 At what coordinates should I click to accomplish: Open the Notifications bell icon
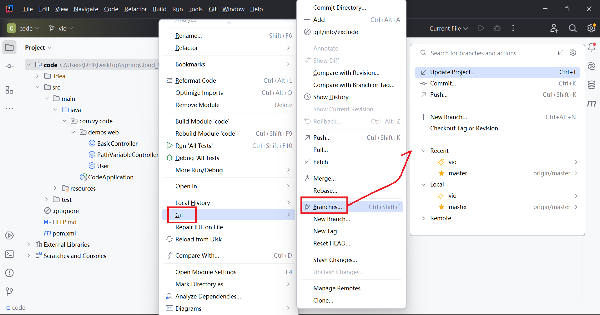coord(592,47)
